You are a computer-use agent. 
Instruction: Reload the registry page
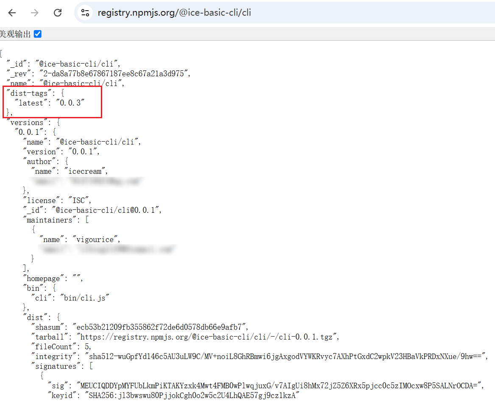coord(58,13)
